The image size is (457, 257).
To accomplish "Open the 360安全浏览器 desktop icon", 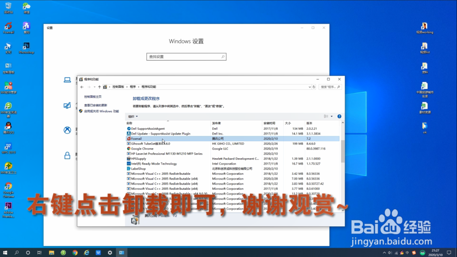I will tap(8, 110).
